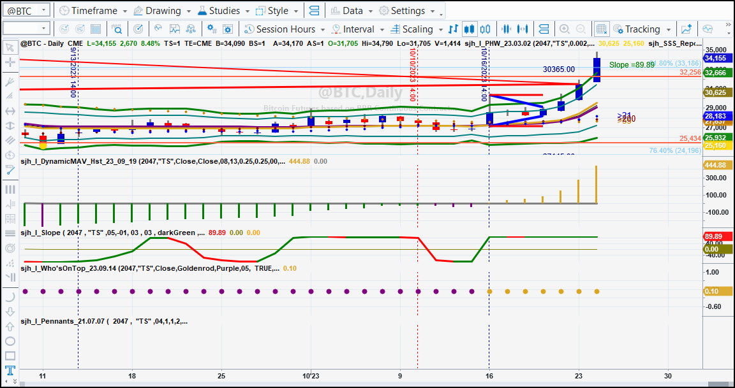Select the crosshair cursor tool
The height and width of the screenshot is (388, 735).
tap(10, 62)
